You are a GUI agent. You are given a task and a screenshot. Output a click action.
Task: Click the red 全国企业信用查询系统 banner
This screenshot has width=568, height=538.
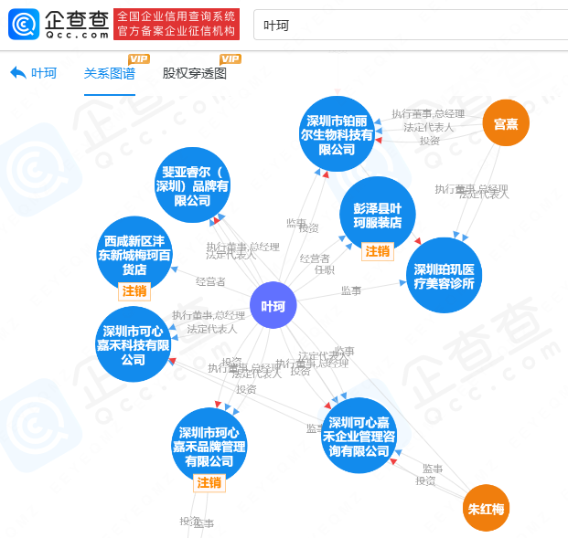177,24
